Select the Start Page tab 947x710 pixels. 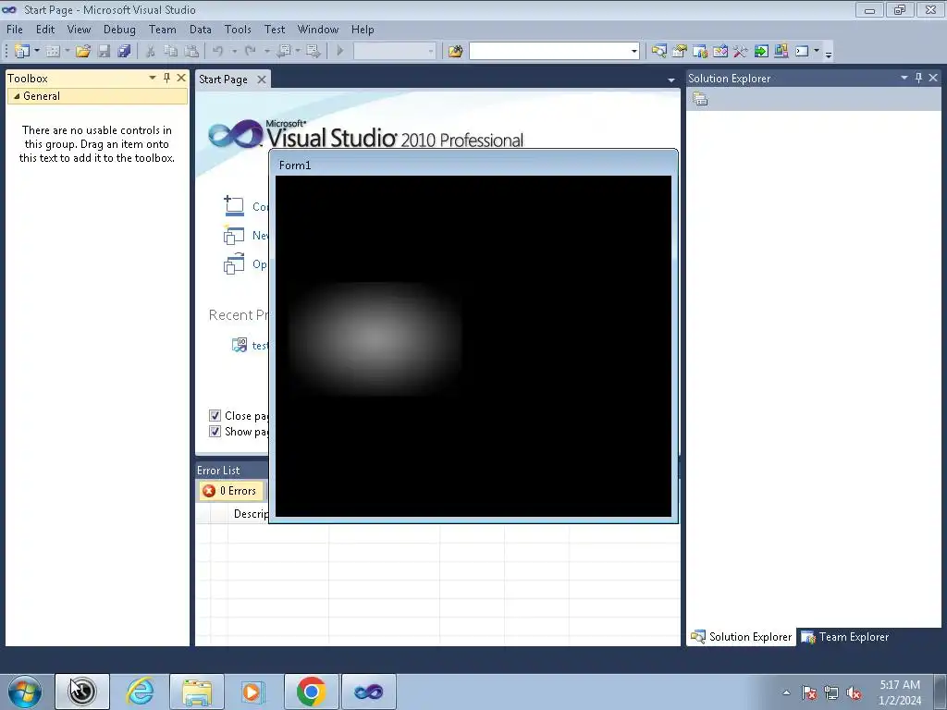tap(224, 80)
